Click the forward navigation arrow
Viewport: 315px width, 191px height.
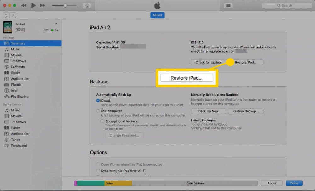13,15
